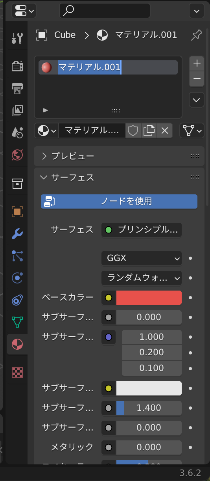Viewport: 210px width, 481px height.
Task: Open the View Layer properties tab
Action: pos(17,110)
